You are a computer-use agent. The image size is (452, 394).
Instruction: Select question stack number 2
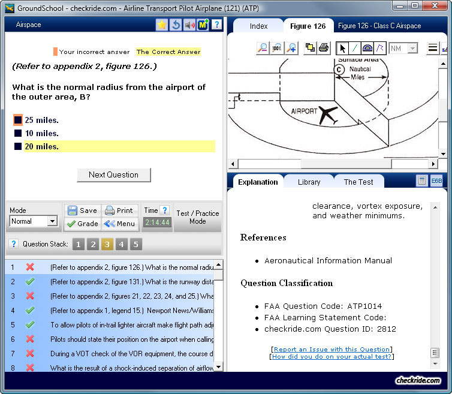(x=93, y=244)
